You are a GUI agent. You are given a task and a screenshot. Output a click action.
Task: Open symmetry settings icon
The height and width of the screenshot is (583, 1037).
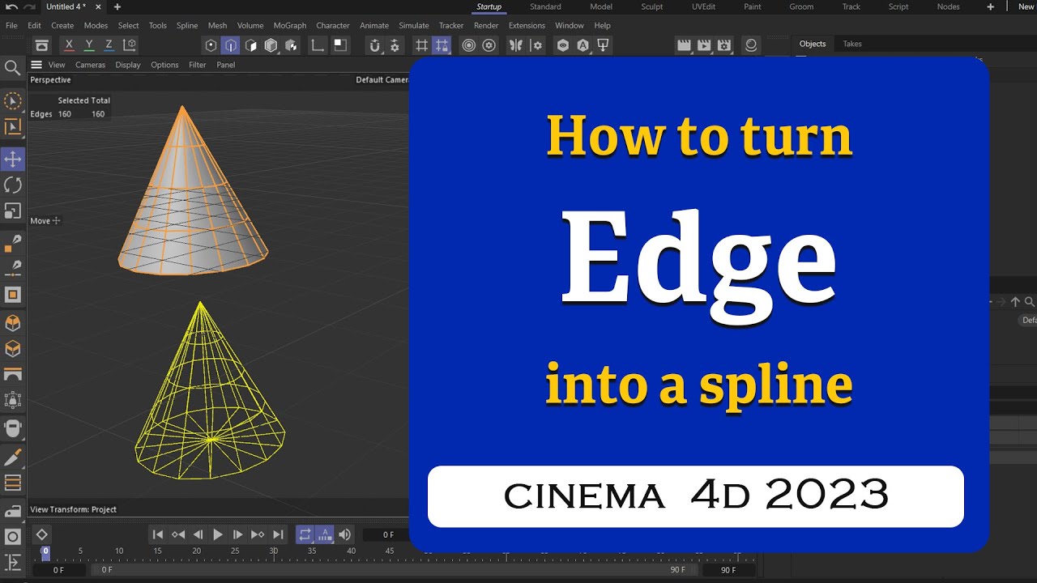point(535,45)
